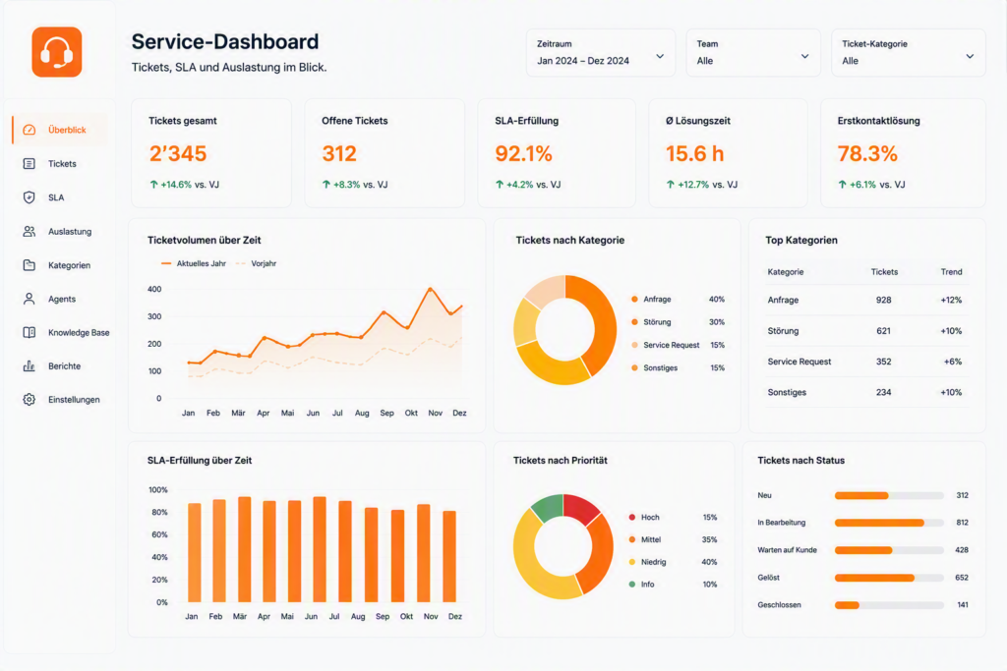Open the Team filter dropdown
The width and height of the screenshot is (1007, 671).
pyautogui.click(x=752, y=53)
